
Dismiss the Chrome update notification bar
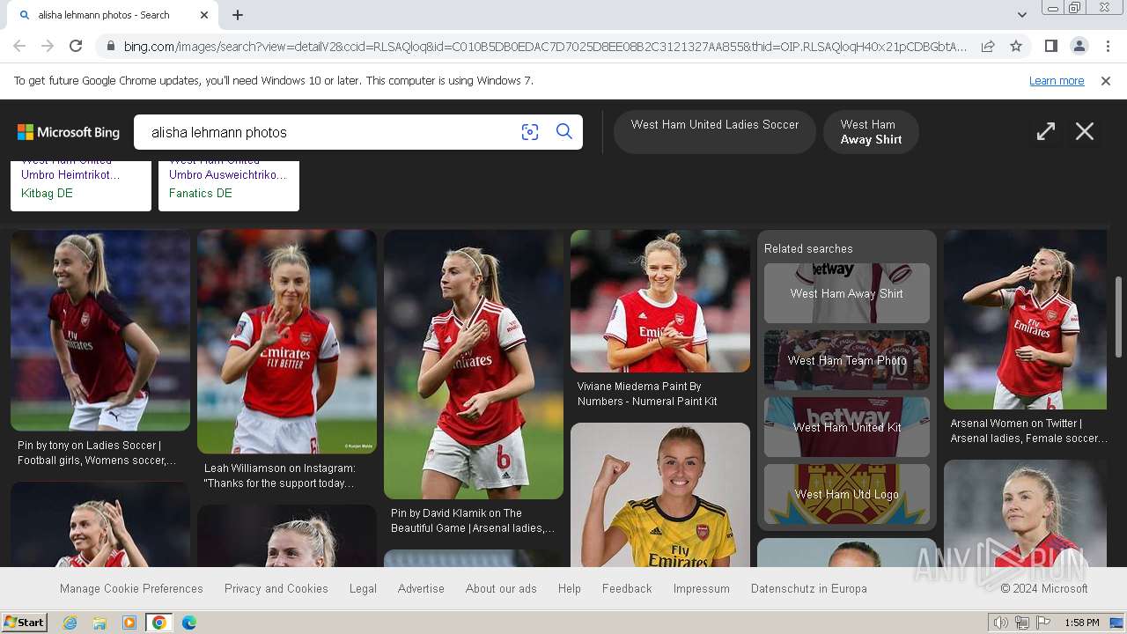(x=1106, y=81)
